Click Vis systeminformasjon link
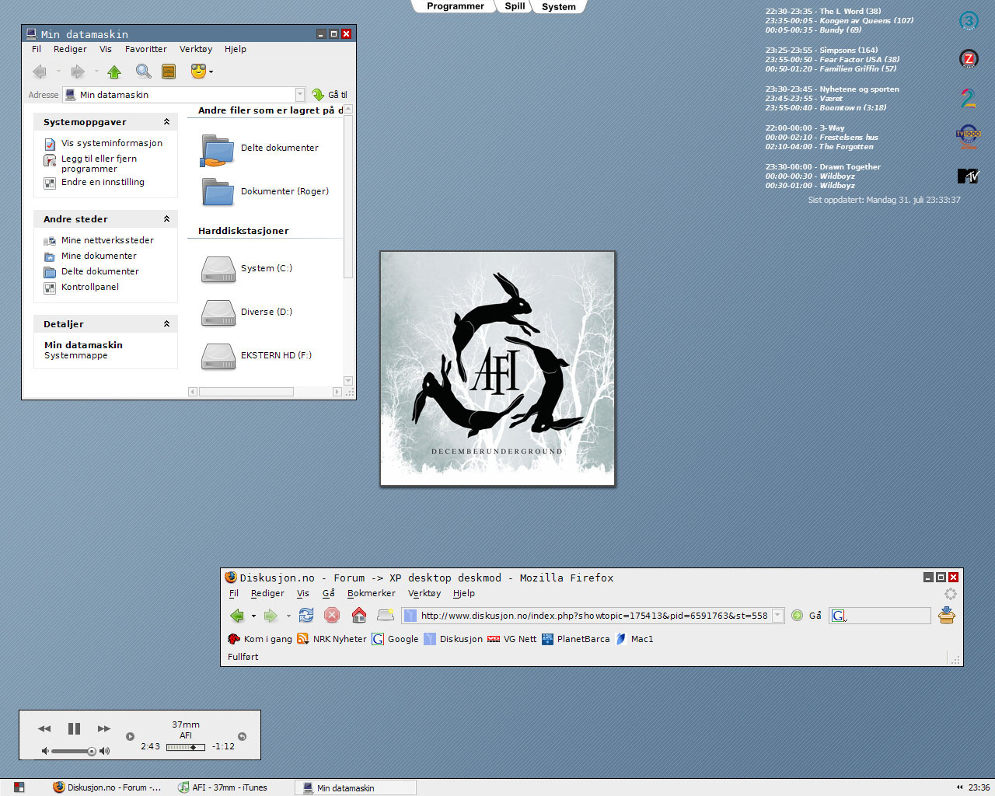Image resolution: width=995 pixels, height=796 pixels. (112, 143)
